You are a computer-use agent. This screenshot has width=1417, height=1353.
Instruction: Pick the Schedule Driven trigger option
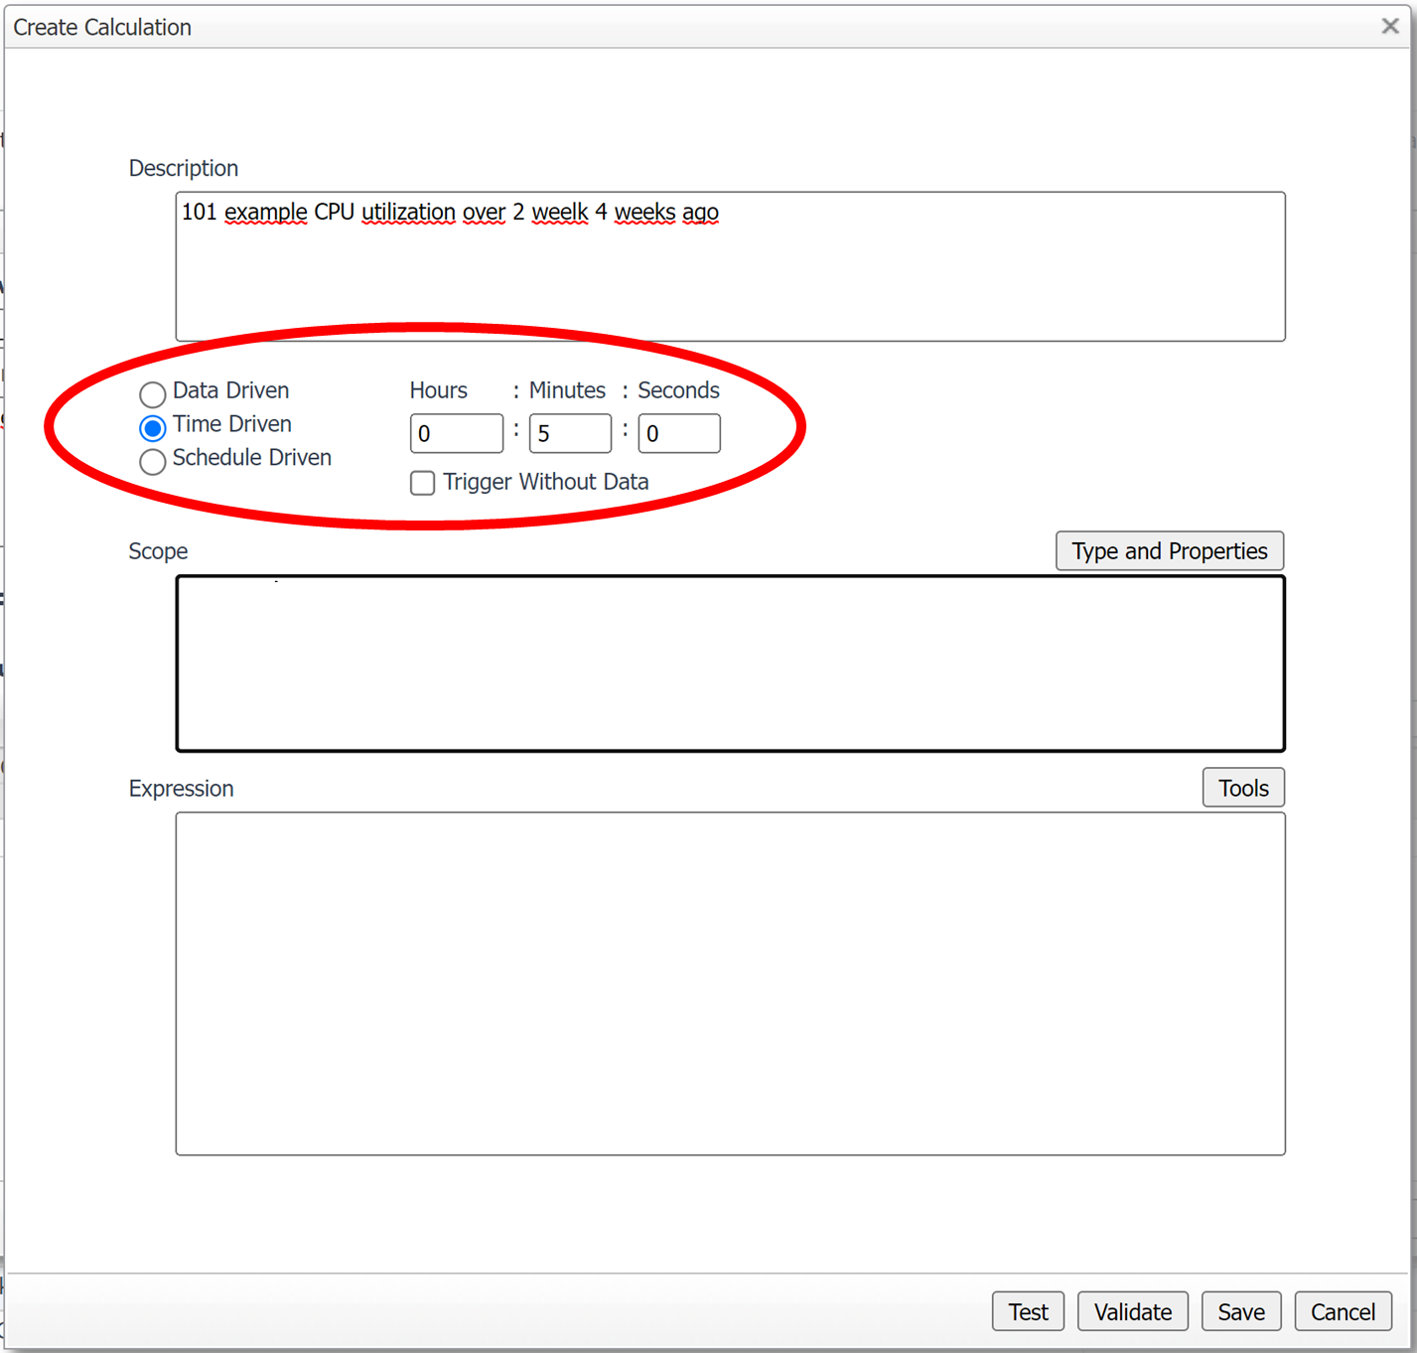pos(152,462)
